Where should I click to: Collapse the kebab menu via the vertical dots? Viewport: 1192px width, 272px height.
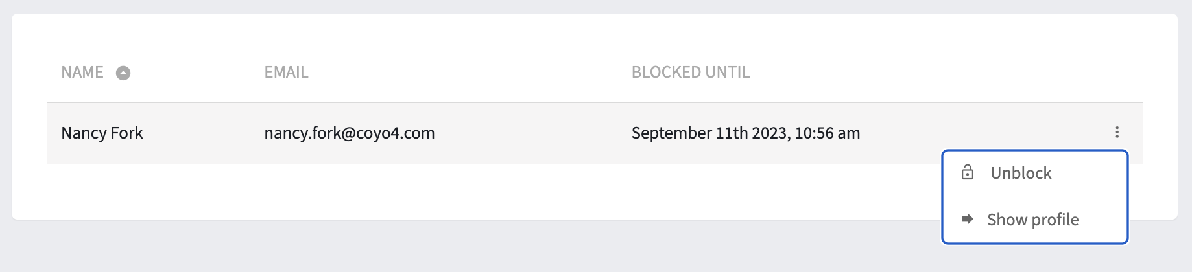pyautogui.click(x=1117, y=132)
